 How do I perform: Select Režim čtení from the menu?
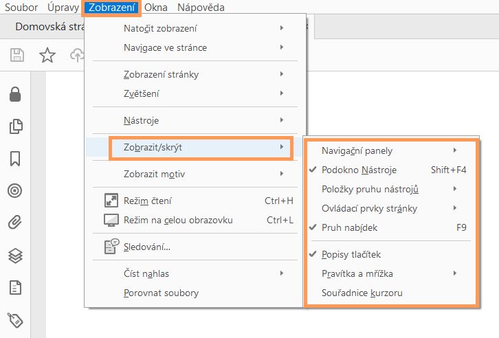coord(147,201)
